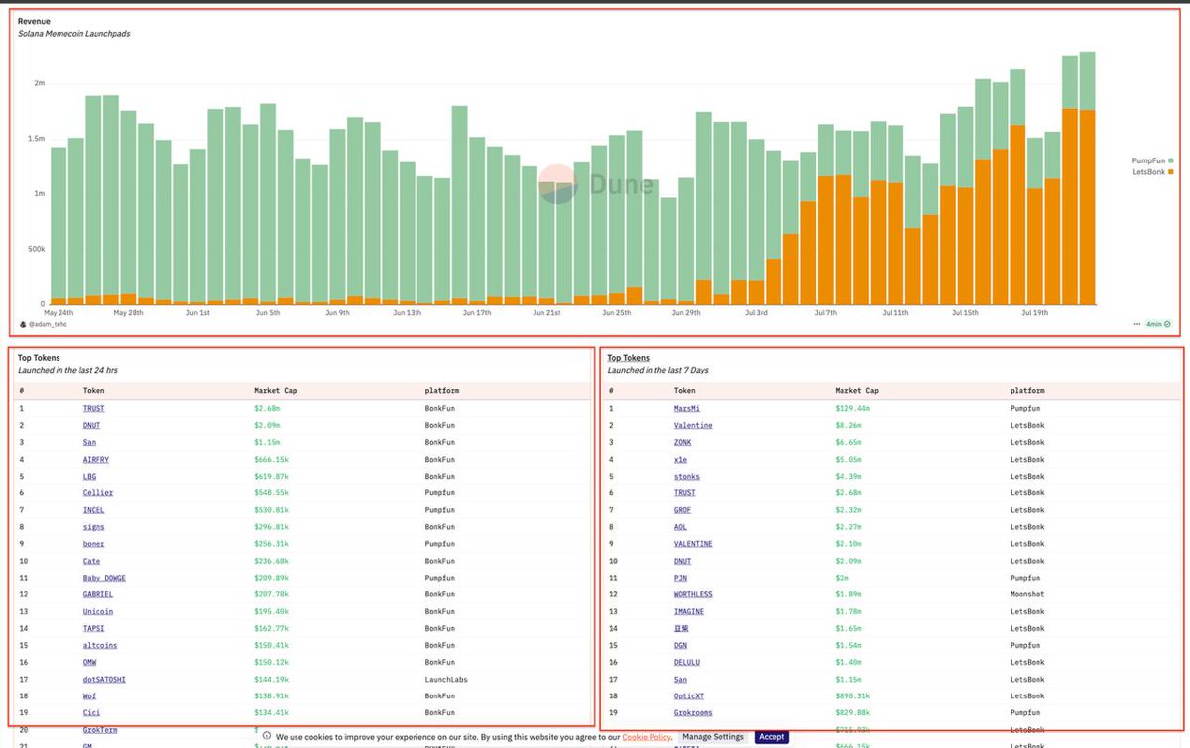Screen dimensions: 1190x748
Task: Open the MarsMi token link
Action: 688,407
